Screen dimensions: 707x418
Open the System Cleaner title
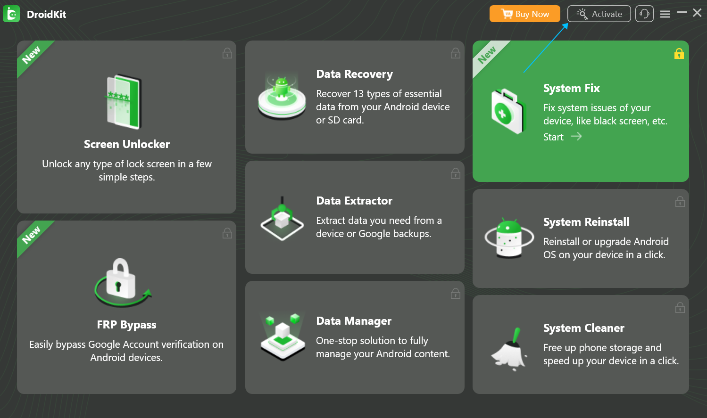pyautogui.click(x=584, y=328)
